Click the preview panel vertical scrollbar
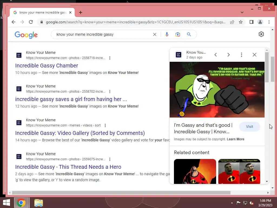Image resolution: width=277 pixels, height=208 pixels. tap(267, 67)
